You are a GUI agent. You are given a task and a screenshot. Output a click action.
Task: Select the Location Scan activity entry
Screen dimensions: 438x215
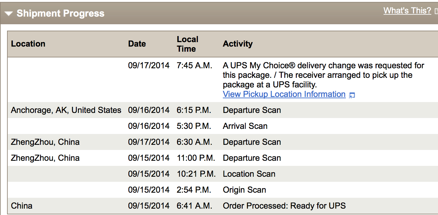(x=249, y=174)
